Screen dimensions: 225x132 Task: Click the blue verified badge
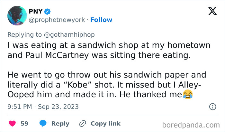point(48,12)
